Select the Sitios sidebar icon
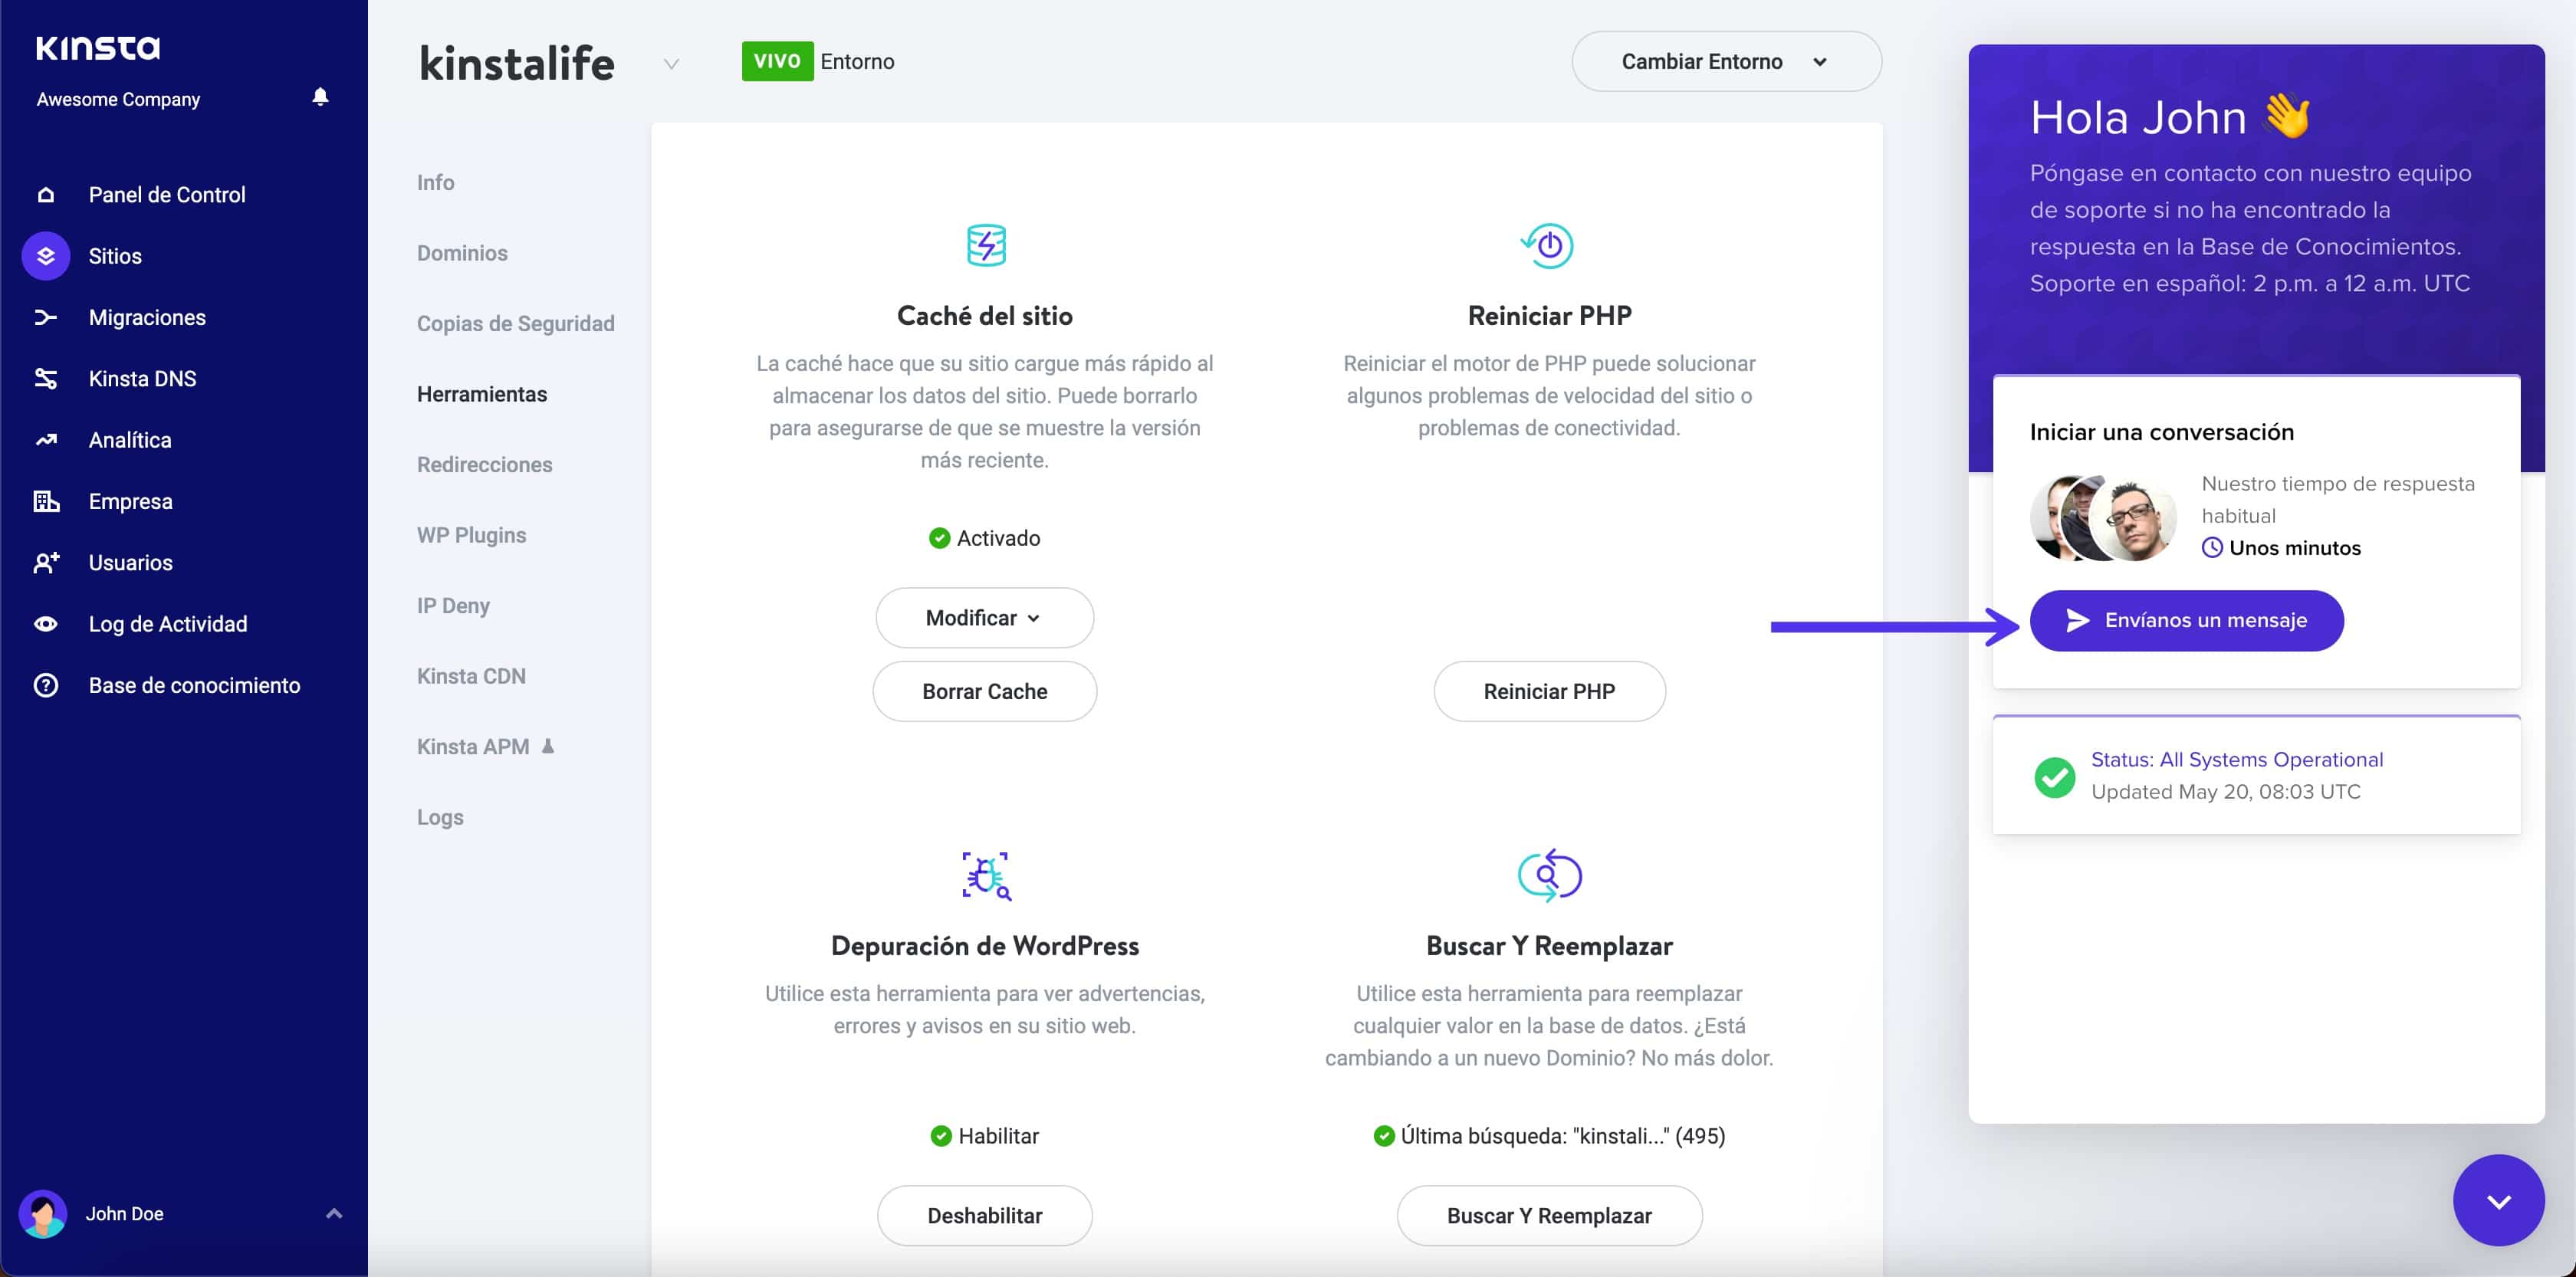 (46, 255)
